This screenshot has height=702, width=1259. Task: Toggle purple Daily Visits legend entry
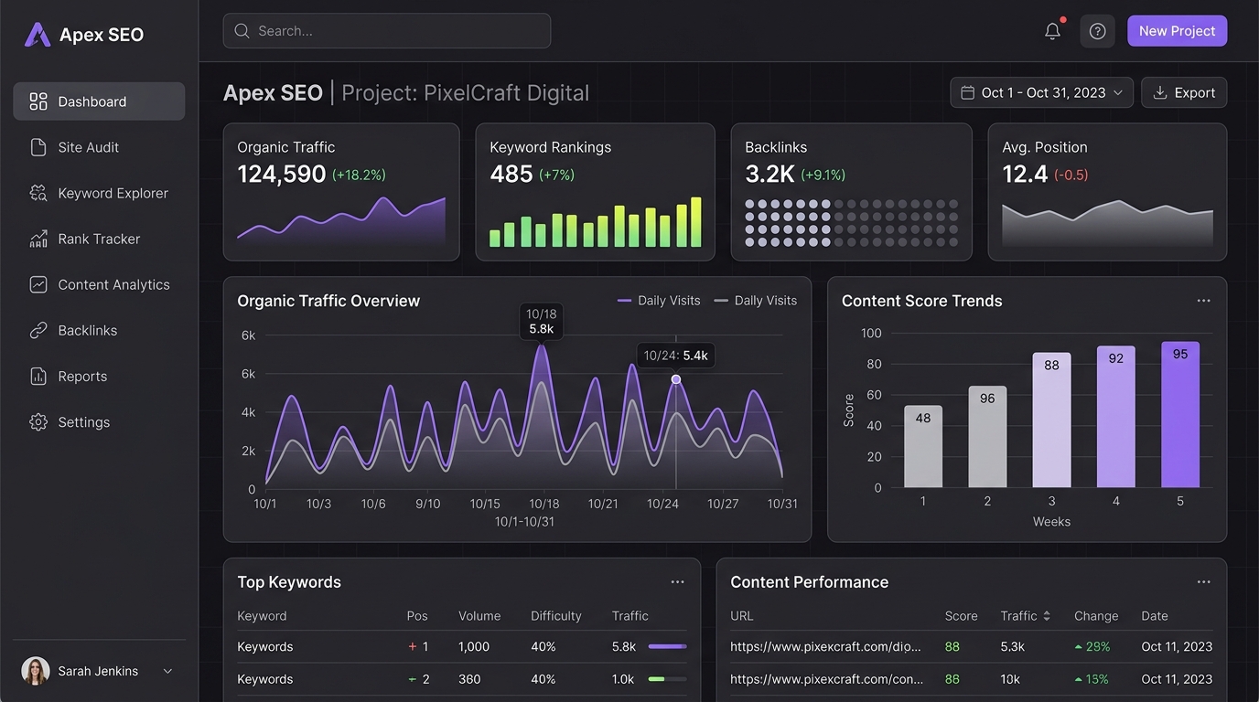[659, 301]
